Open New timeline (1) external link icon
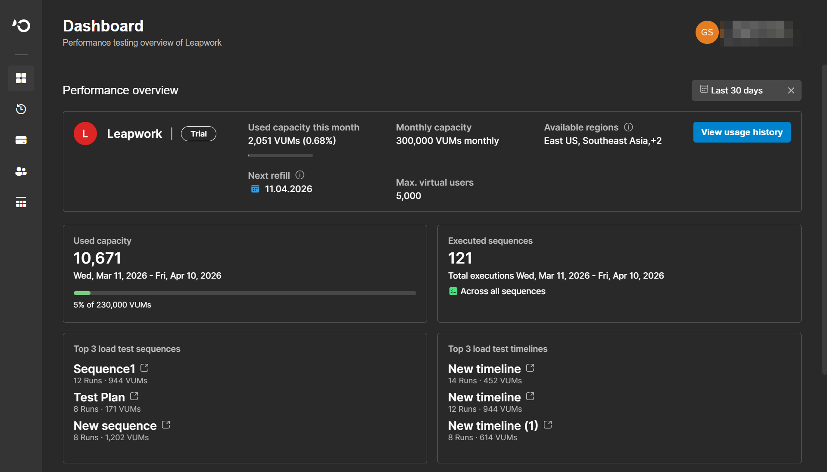827x472 pixels. coord(548,425)
